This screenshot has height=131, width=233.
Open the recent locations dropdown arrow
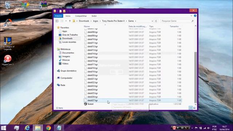point(66,21)
